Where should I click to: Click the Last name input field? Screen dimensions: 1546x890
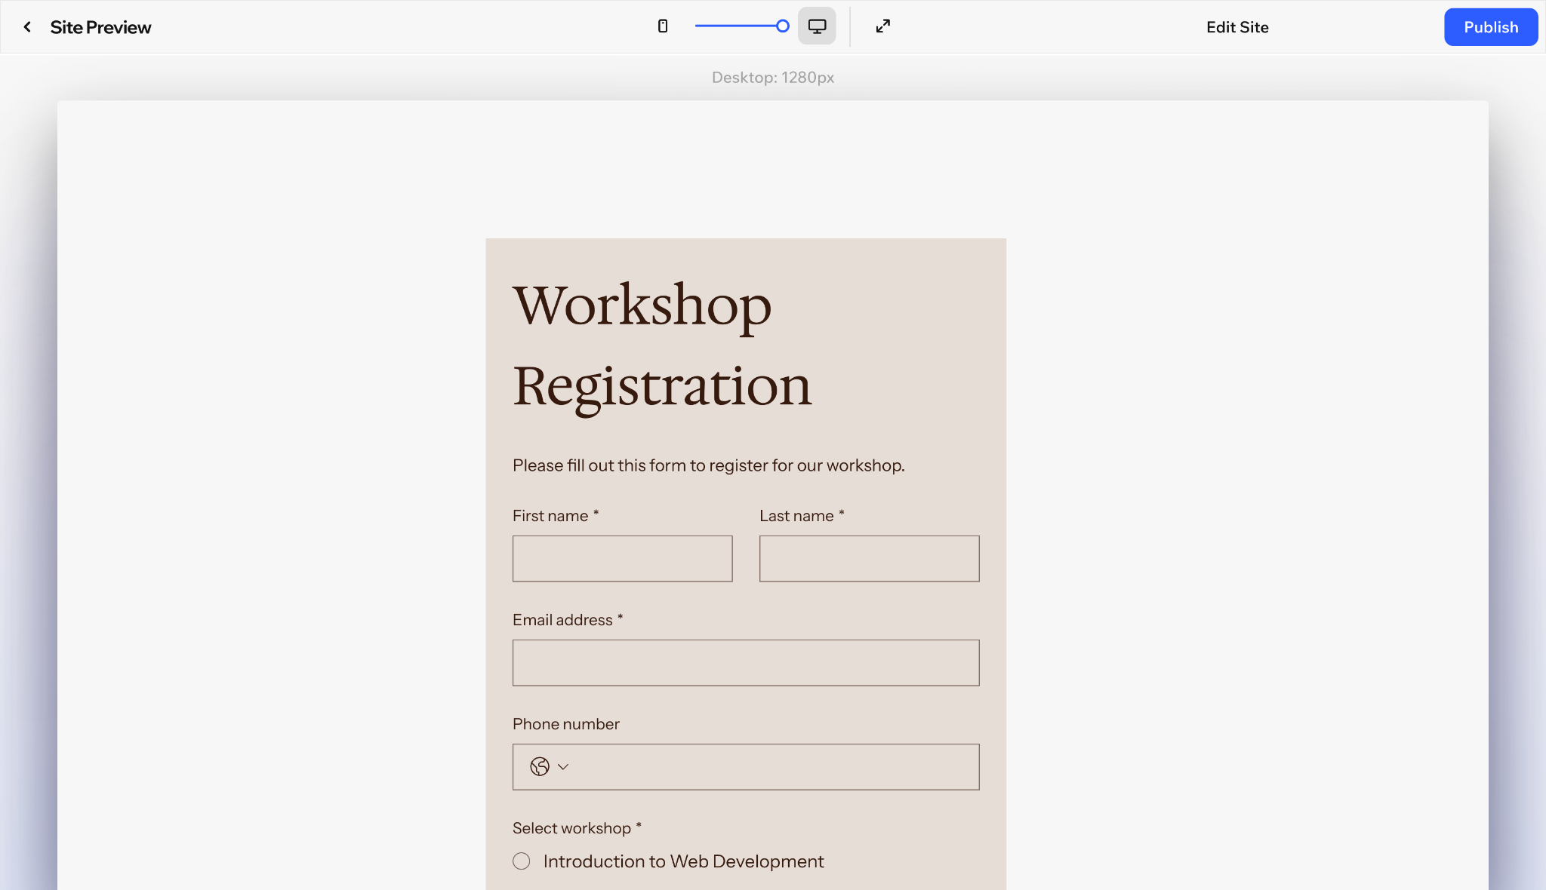870,559
